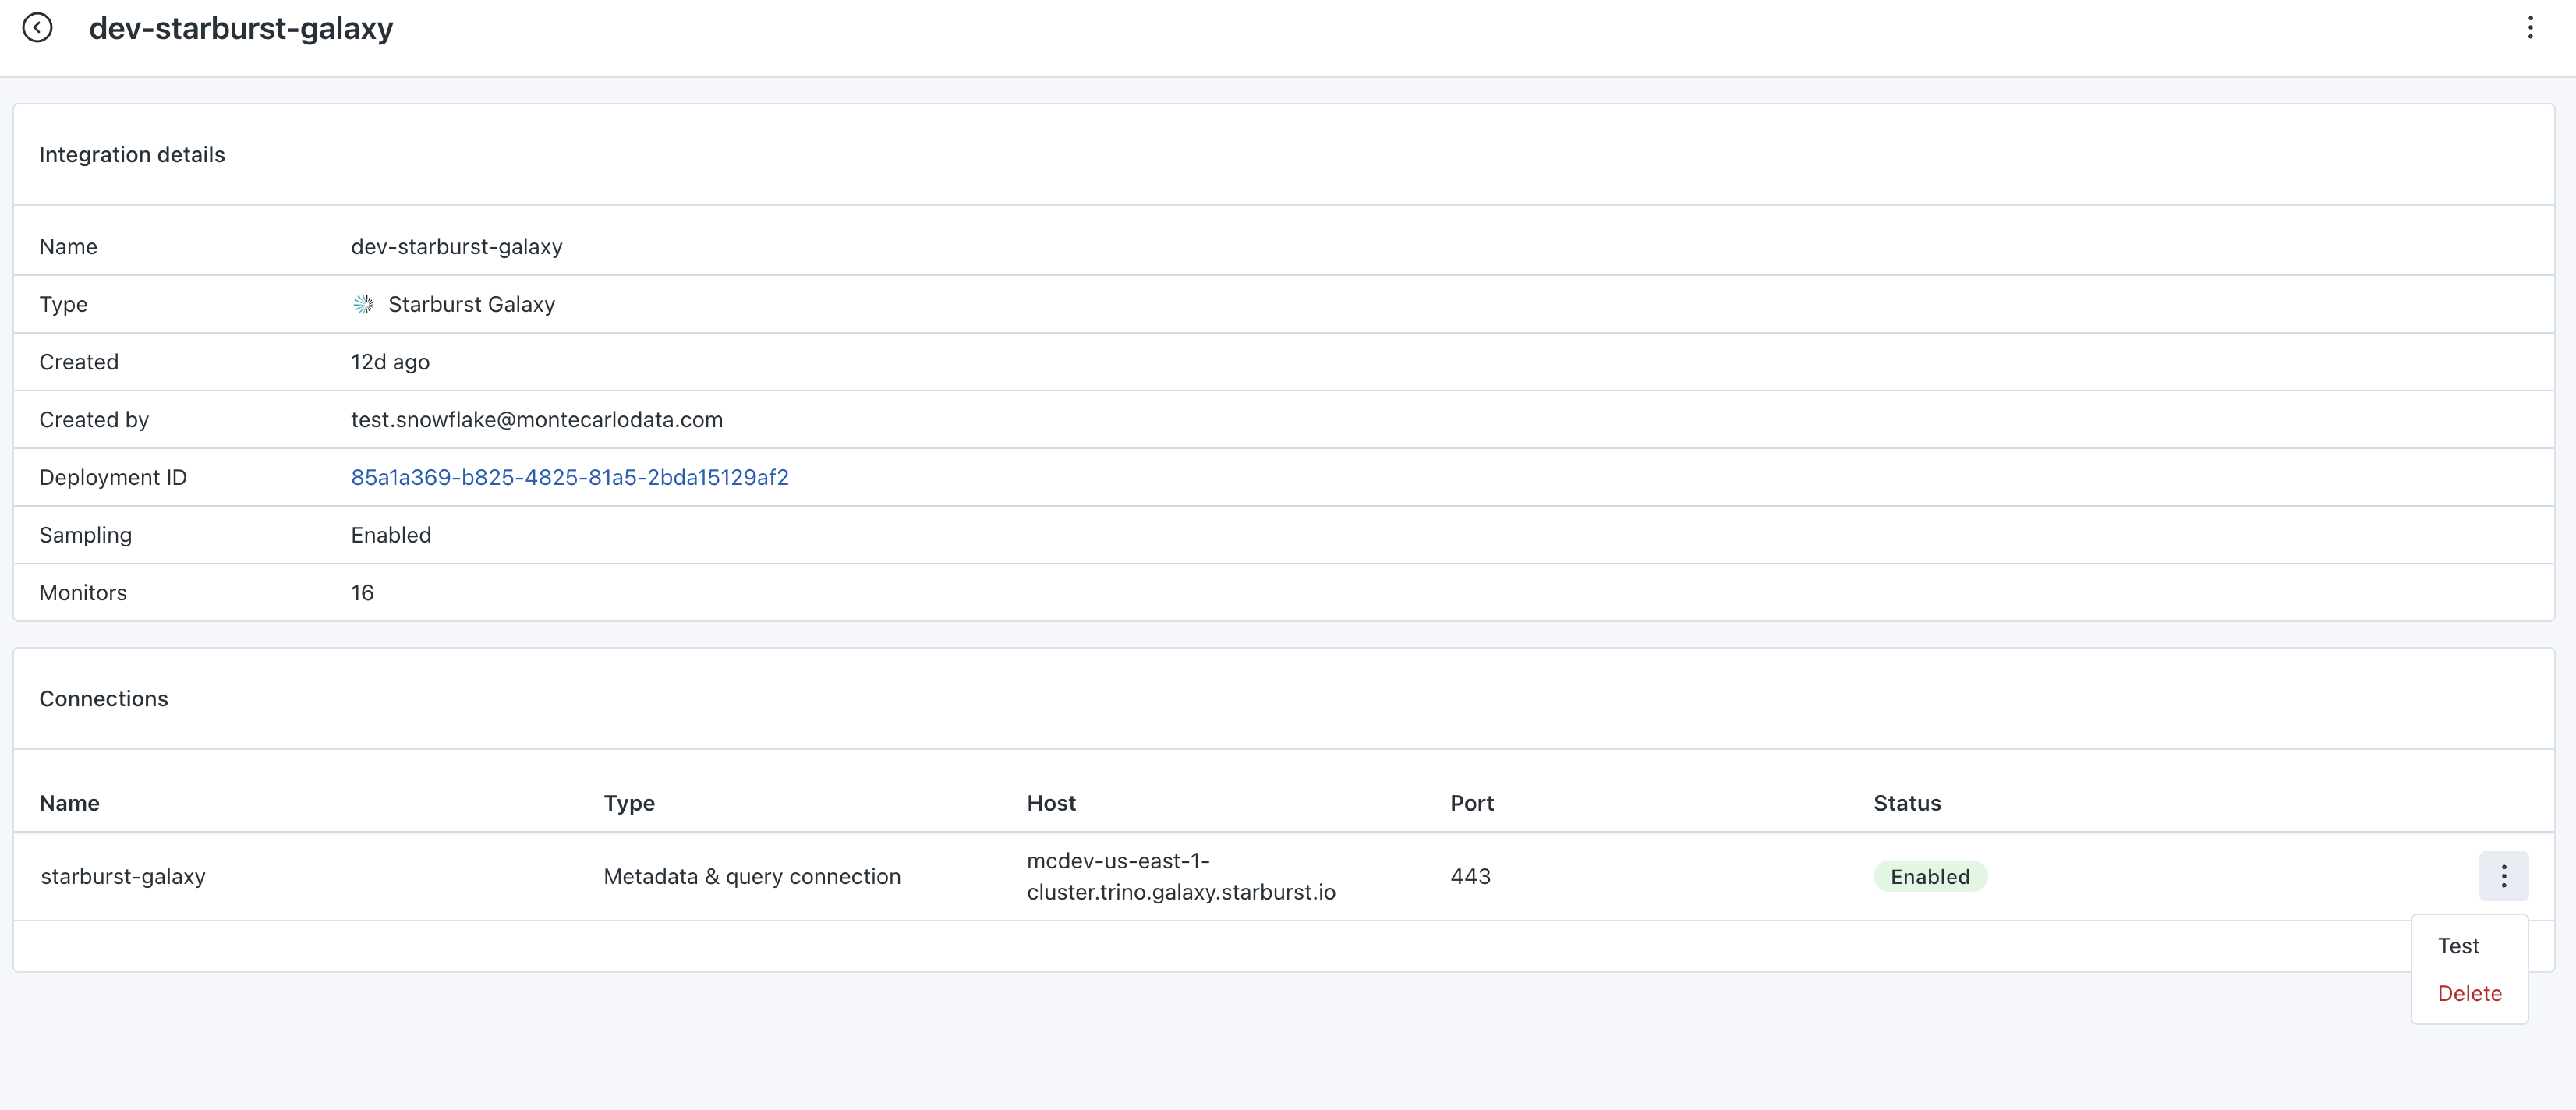Open the page-level three-dot menu
The image size is (2576, 1110).
pyautogui.click(x=2530, y=27)
